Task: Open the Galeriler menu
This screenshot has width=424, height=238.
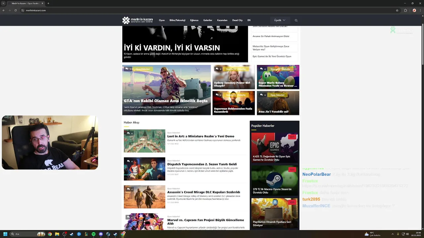Action: pyautogui.click(x=208, y=20)
